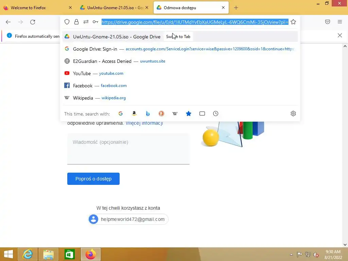Go back one page with back arrow
The height and width of the screenshot is (261, 348).
pyautogui.click(x=8, y=22)
